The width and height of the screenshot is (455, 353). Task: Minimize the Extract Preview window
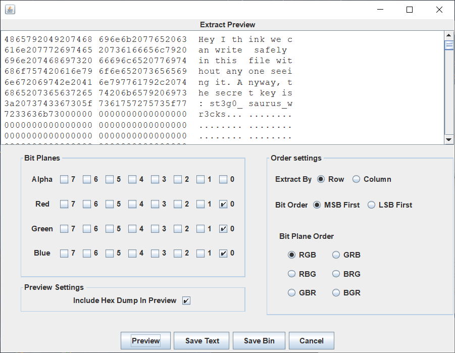point(380,10)
